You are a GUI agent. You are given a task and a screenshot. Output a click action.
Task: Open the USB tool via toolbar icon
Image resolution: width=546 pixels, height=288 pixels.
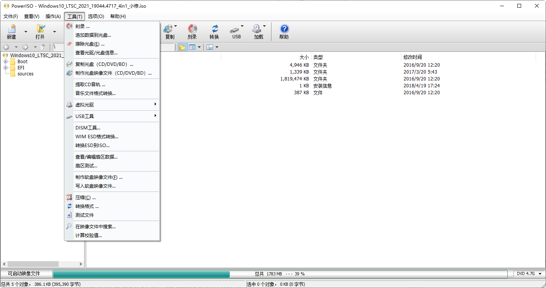coord(236,31)
